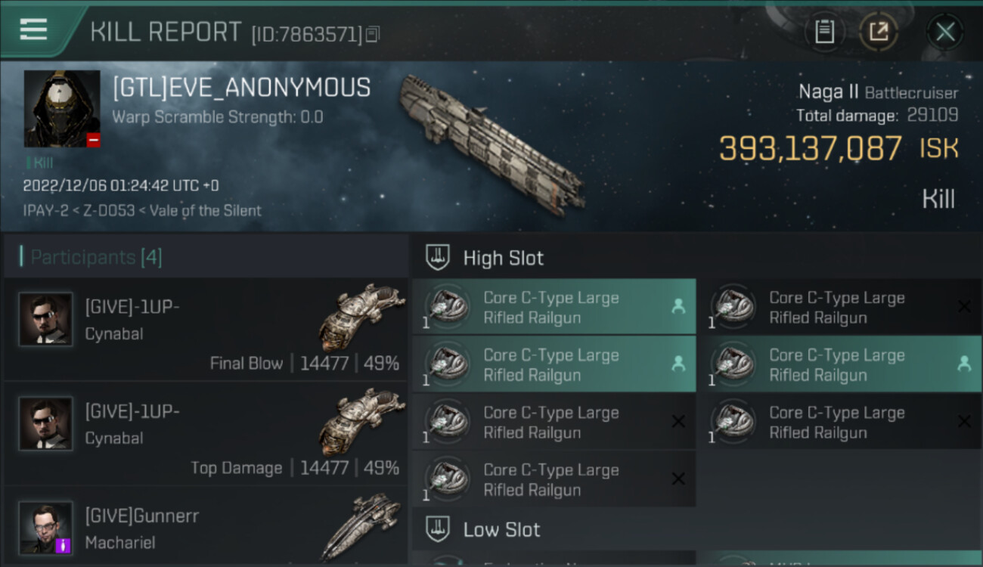
Task: Click the clipboard notes icon
Action: pos(824,32)
